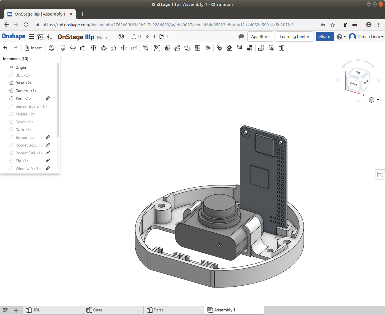This screenshot has height=315, width=385.
Task: Click the link icon on the Zero row
Action: [x=48, y=98]
